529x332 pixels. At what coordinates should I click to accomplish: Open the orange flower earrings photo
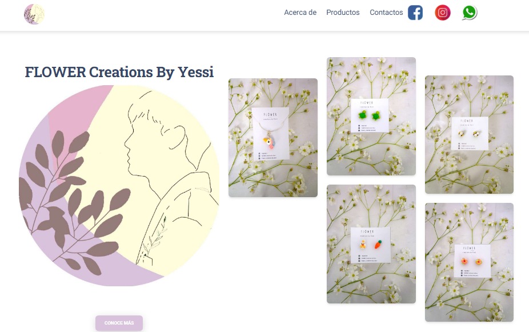coord(469,262)
